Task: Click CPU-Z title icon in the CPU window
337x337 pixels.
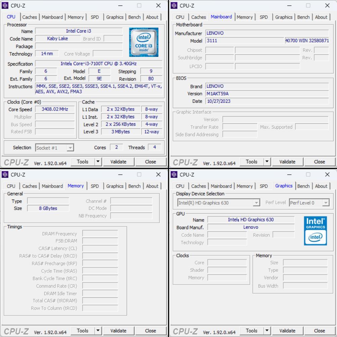Action: click(5, 5)
